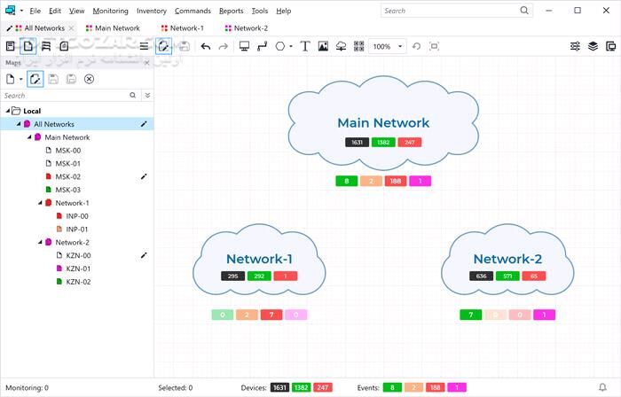This screenshot has width=621, height=397.
Task: Collapse the Main Network tree node
Action: point(29,137)
